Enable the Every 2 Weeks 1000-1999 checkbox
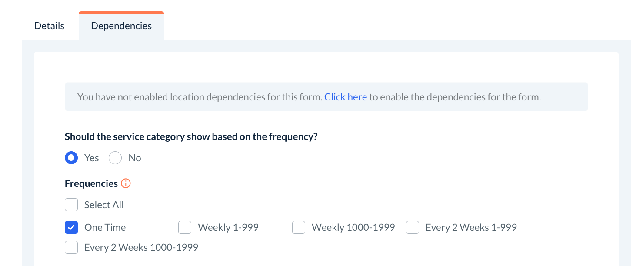633x266 pixels. (x=71, y=247)
